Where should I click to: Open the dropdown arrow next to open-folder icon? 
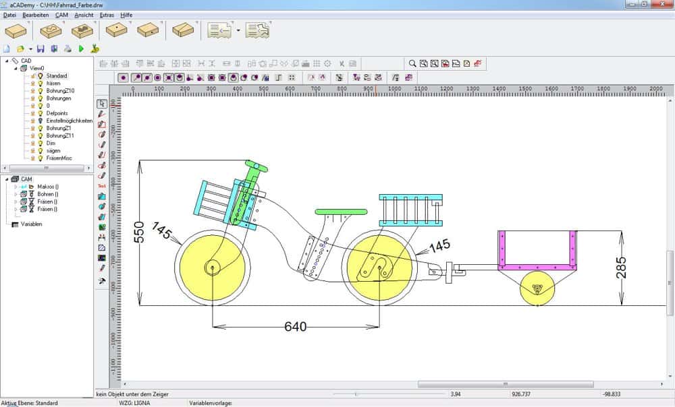click(x=30, y=49)
